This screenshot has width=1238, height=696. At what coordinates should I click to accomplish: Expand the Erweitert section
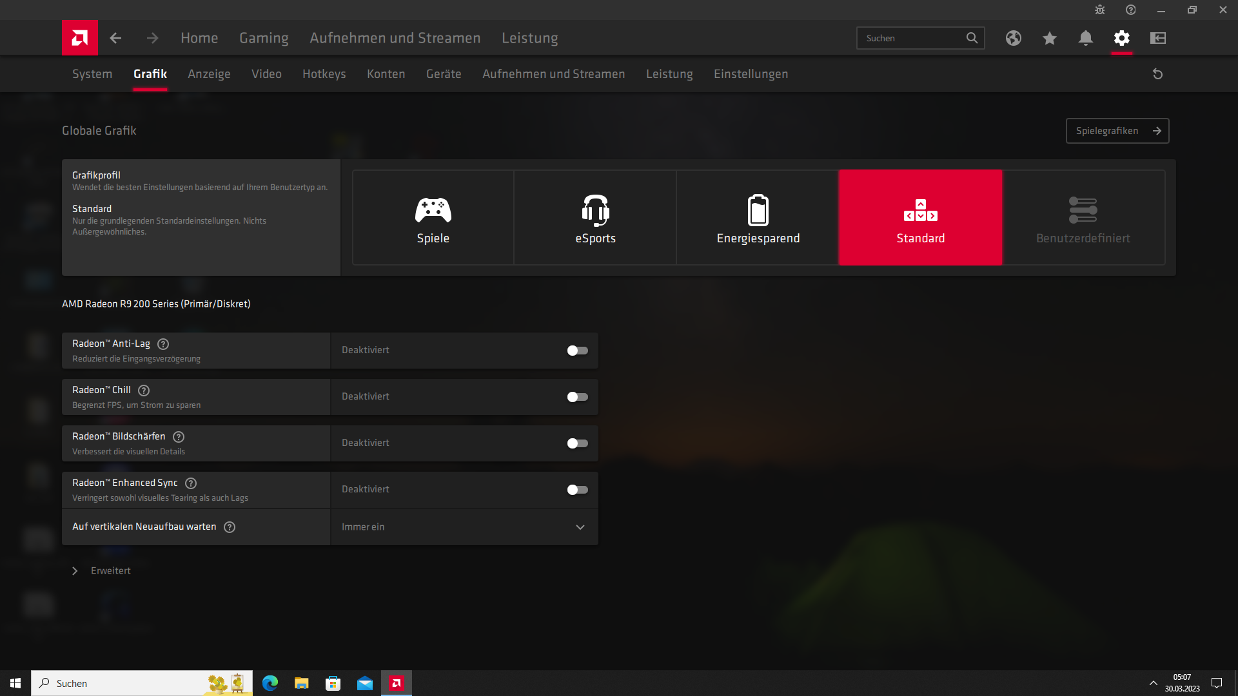coord(102,571)
